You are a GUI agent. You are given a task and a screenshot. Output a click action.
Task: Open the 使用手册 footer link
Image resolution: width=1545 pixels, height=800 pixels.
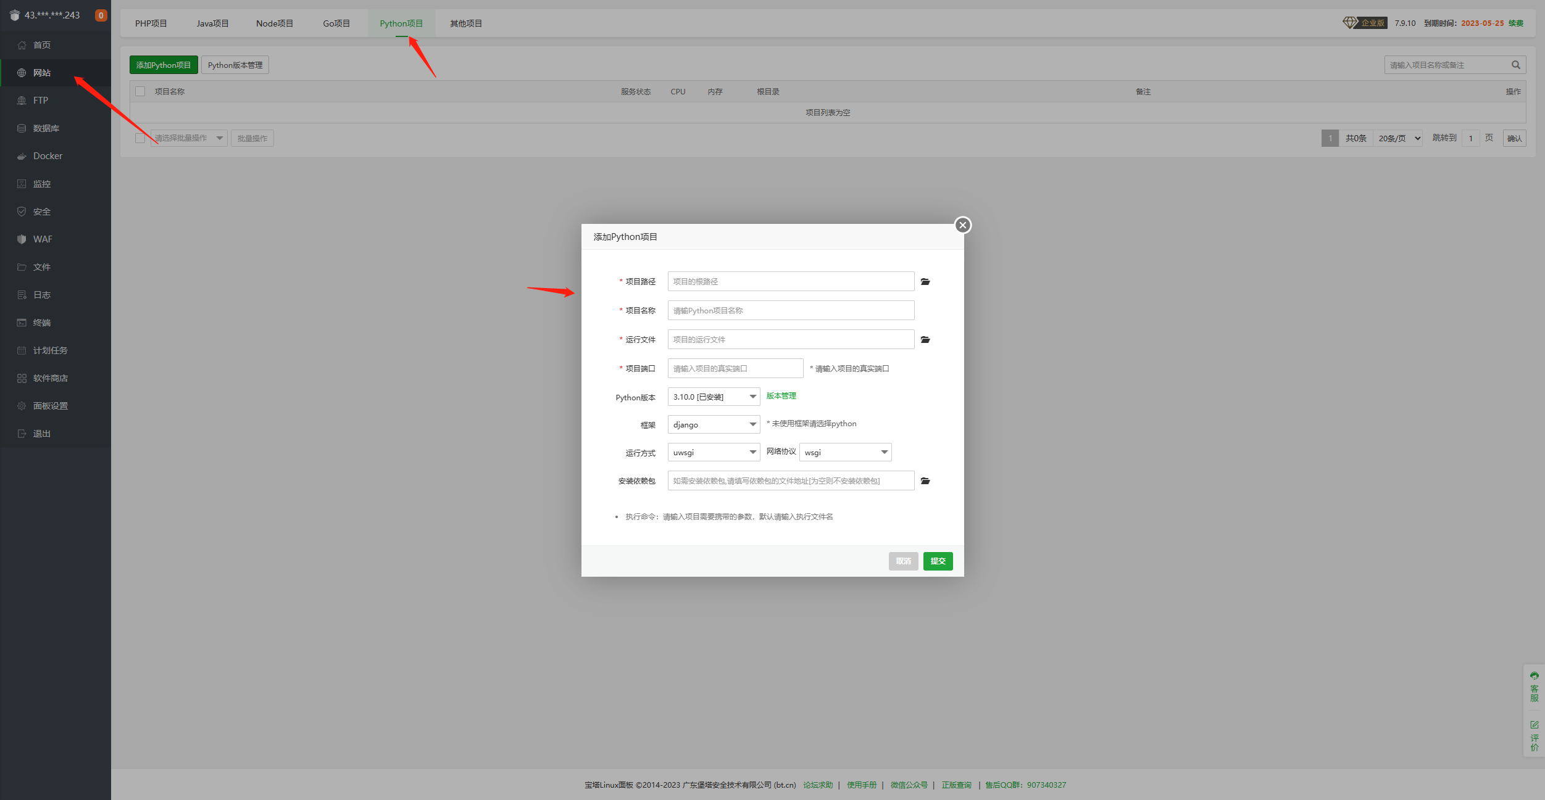862,785
